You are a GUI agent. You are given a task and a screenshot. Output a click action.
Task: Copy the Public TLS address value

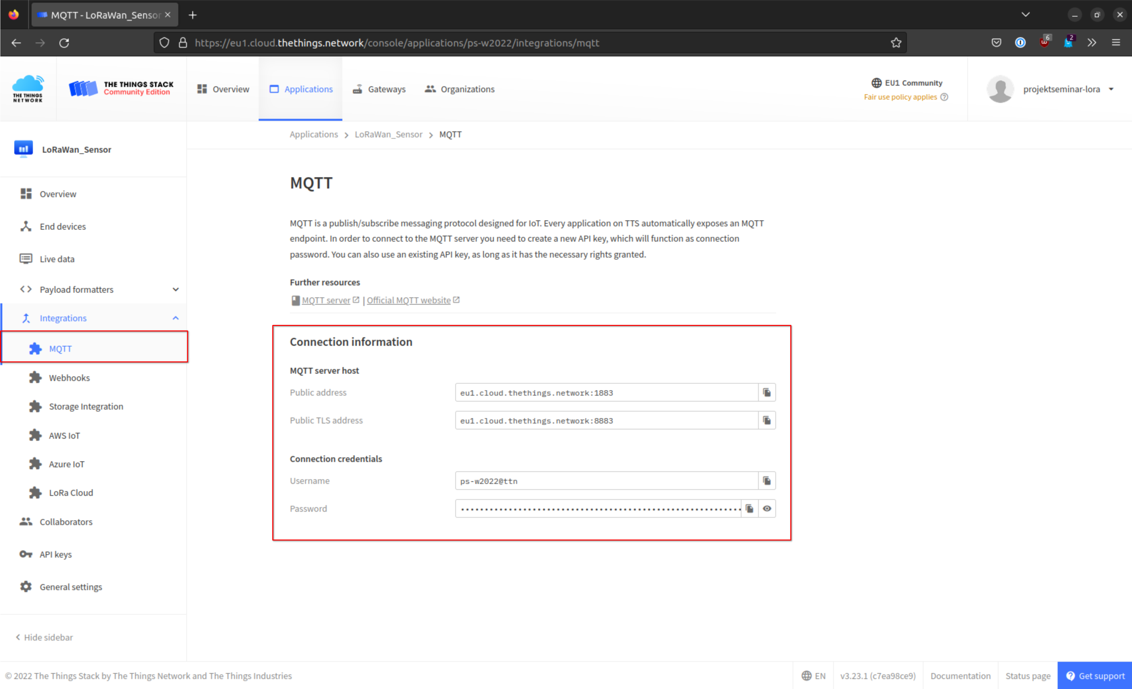(x=767, y=421)
